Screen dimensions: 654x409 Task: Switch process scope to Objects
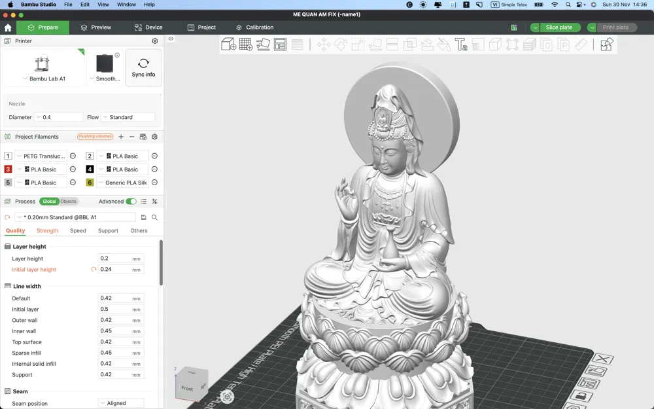point(69,201)
